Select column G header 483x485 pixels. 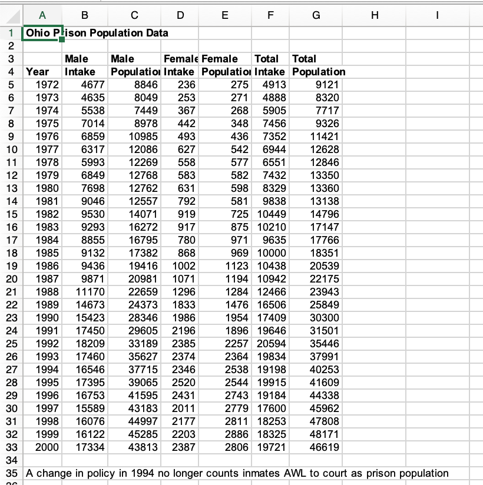316,15
